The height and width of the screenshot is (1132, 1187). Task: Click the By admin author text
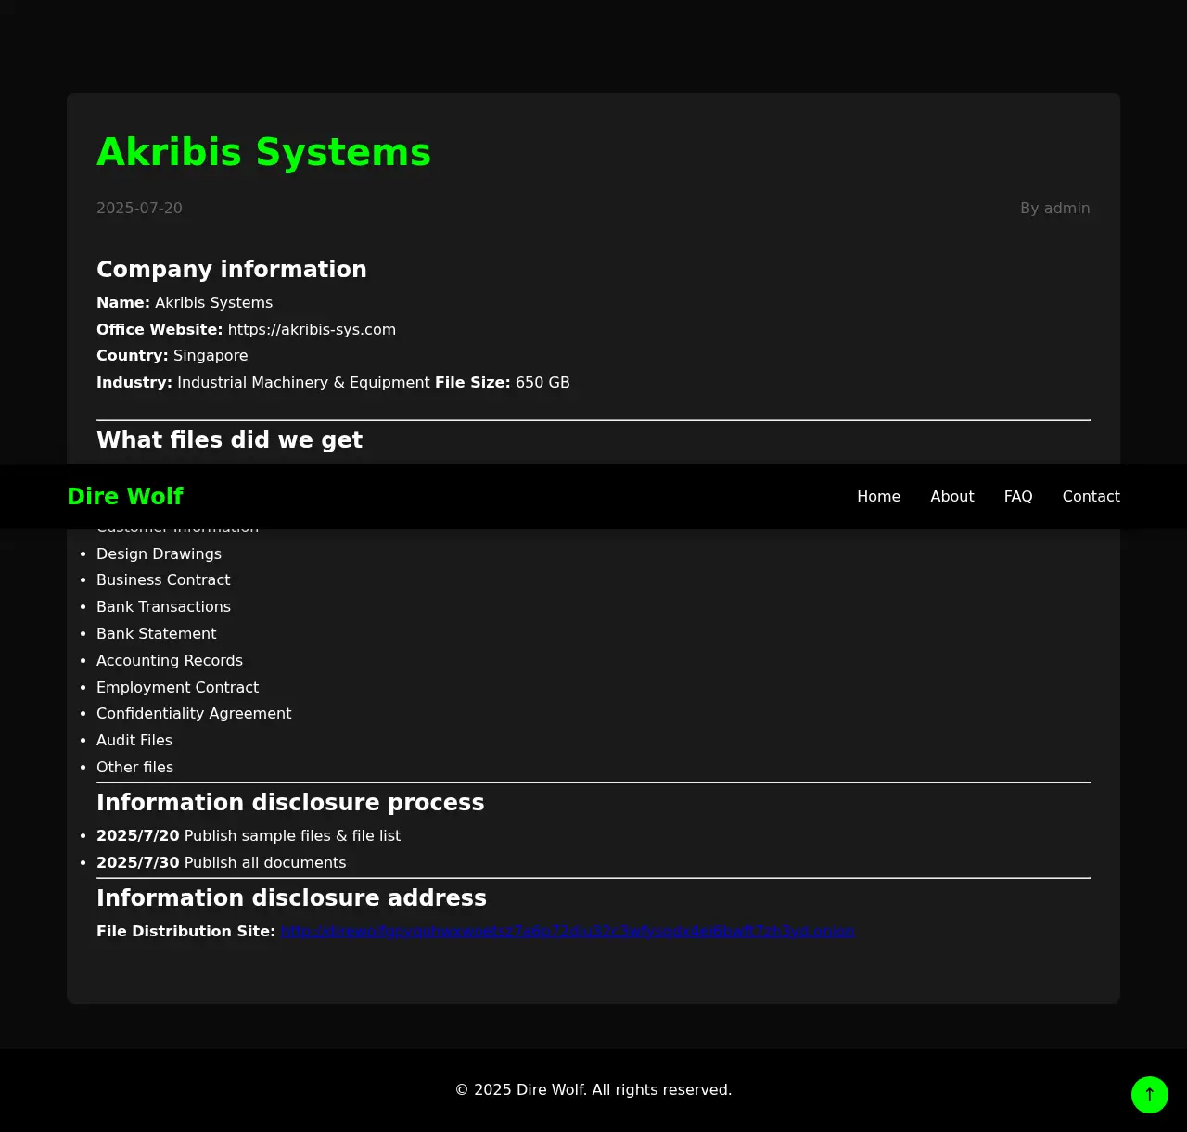tap(1054, 209)
